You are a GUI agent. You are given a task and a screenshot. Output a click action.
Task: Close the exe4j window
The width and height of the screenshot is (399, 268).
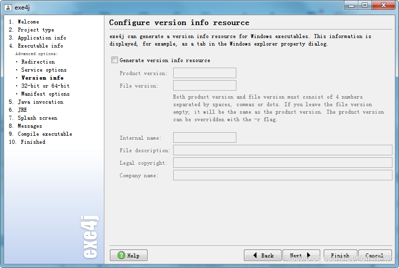[x=384, y=5]
